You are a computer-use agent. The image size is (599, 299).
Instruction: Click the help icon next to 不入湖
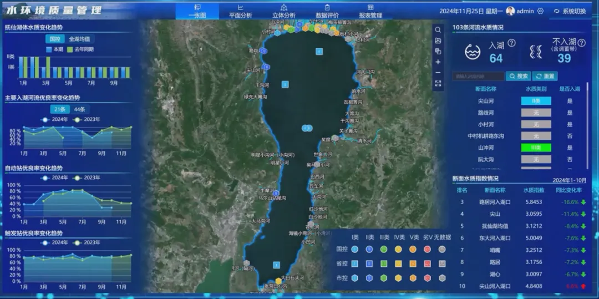[x=581, y=42]
